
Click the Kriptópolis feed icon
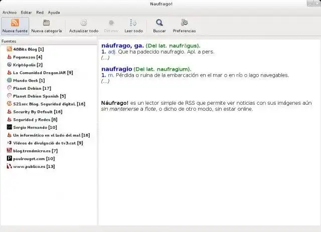pos(10,65)
